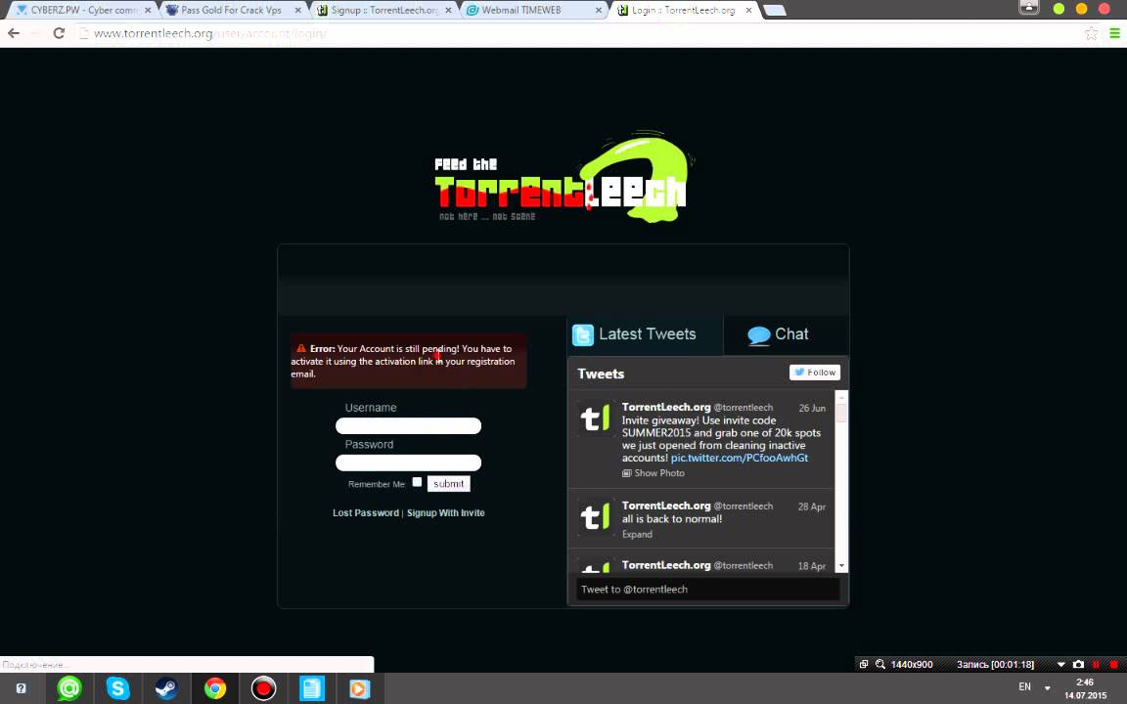The image size is (1127, 704).
Task: Expand the 'all is back to normal!' tweet
Action: tap(637, 535)
